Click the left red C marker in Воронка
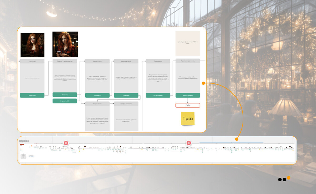The height and width of the screenshot is (194, 316). (66, 143)
